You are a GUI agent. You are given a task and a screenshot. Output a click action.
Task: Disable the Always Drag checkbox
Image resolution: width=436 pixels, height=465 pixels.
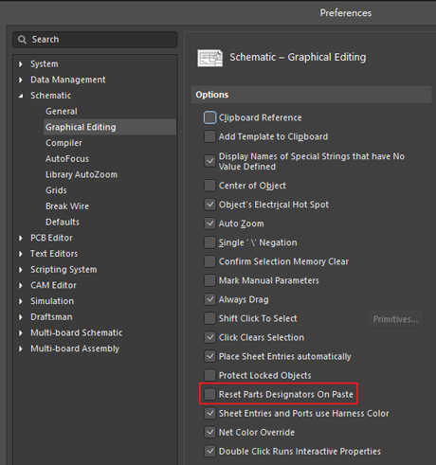(x=209, y=299)
